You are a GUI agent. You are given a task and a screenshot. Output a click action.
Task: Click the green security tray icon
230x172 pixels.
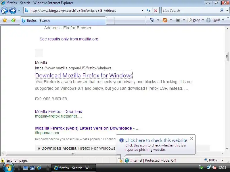(x=201, y=167)
